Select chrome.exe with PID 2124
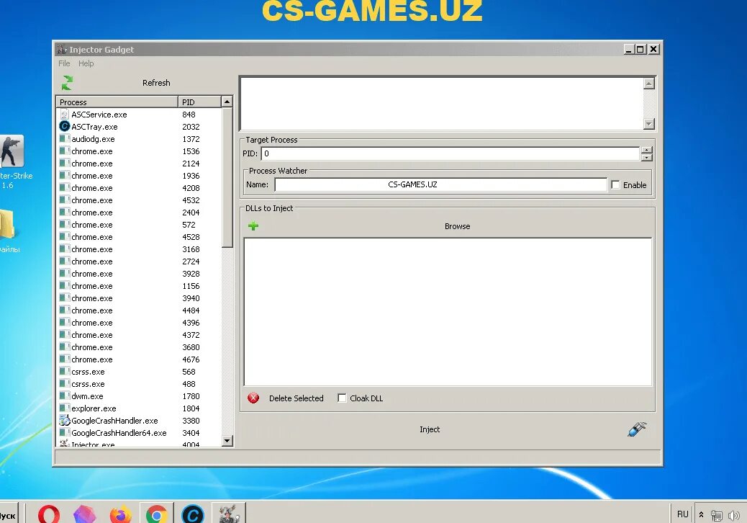This screenshot has height=523, width=747. click(x=139, y=164)
